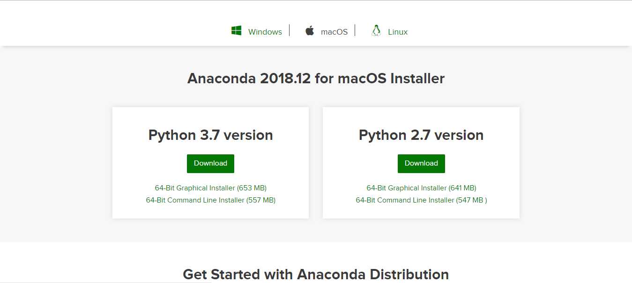This screenshot has width=632, height=283.
Task: Download the Python 2.7 version
Action: click(x=421, y=163)
